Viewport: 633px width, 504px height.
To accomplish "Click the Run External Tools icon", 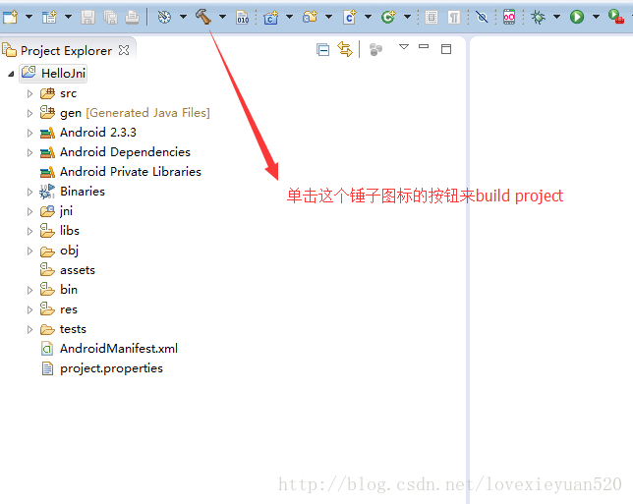I will coord(616,17).
